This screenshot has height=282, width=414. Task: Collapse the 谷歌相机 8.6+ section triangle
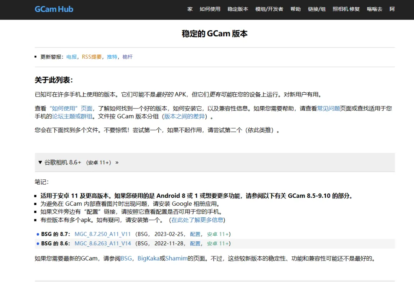[40, 162]
